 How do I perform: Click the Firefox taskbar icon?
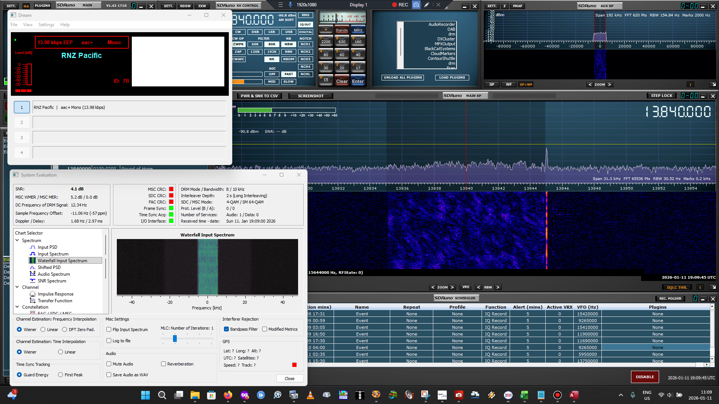(228, 395)
